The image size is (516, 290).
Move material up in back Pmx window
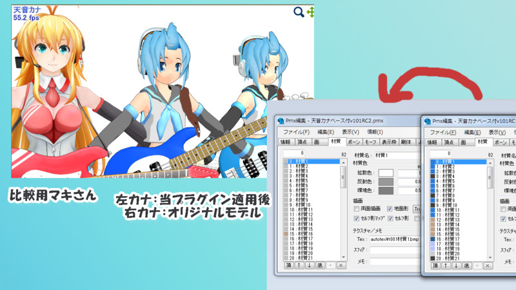(x=299, y=266)
